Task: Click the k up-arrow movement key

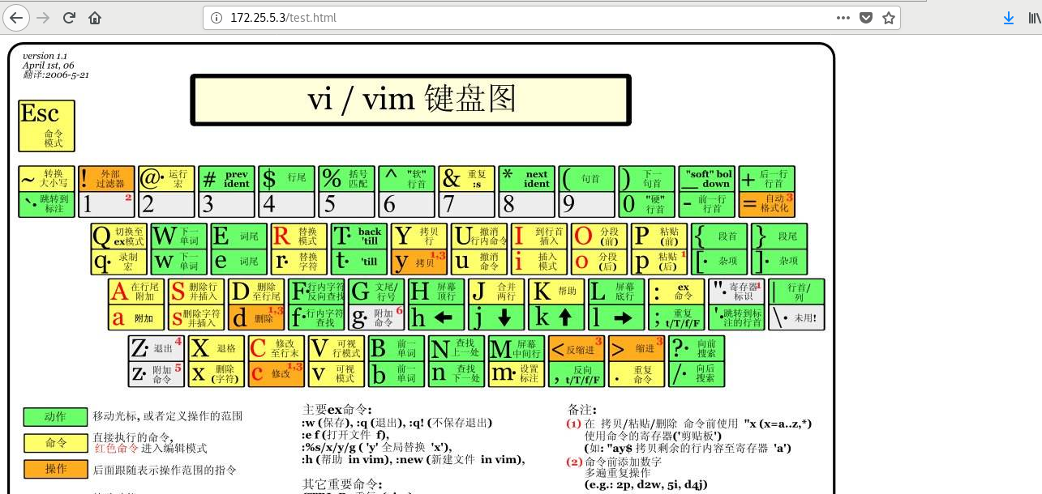Action: (x=556, y=317)
